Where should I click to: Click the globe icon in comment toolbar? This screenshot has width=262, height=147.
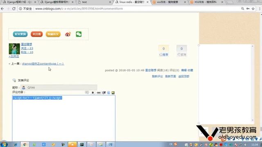pos(108,93)
